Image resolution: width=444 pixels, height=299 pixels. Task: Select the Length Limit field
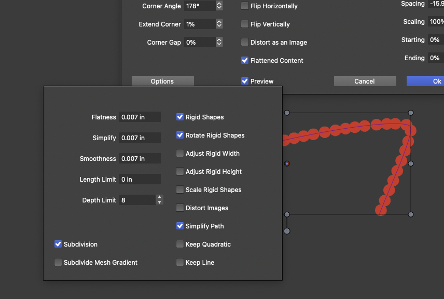[140, 180]
